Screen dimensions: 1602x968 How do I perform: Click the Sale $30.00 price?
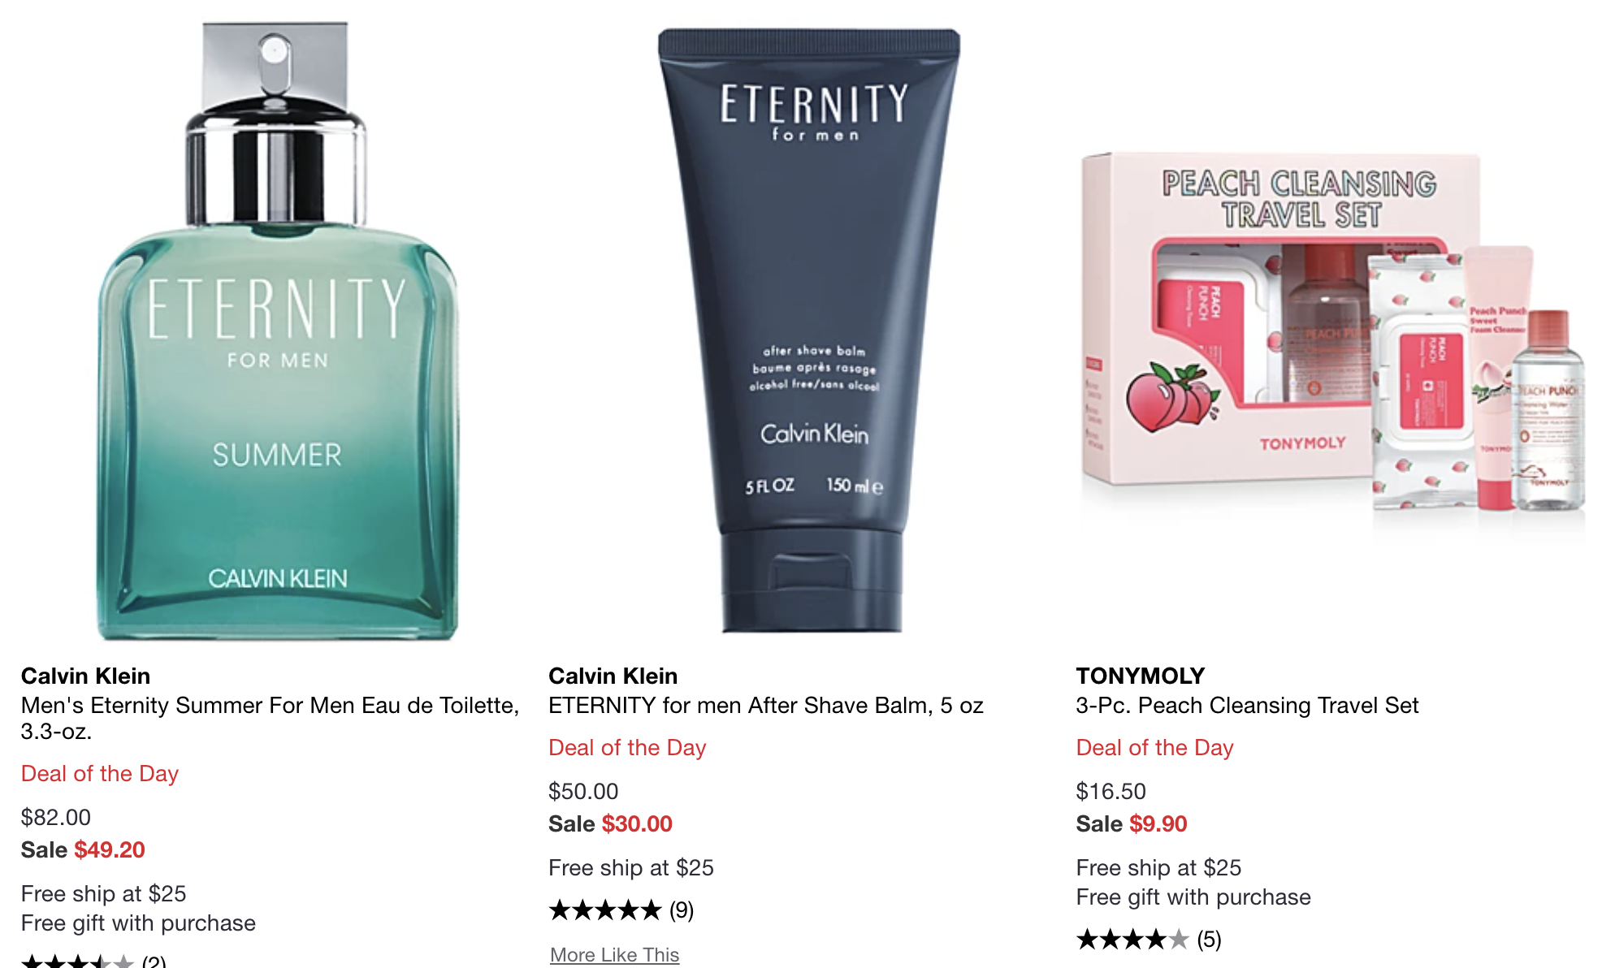click(610, 823)
